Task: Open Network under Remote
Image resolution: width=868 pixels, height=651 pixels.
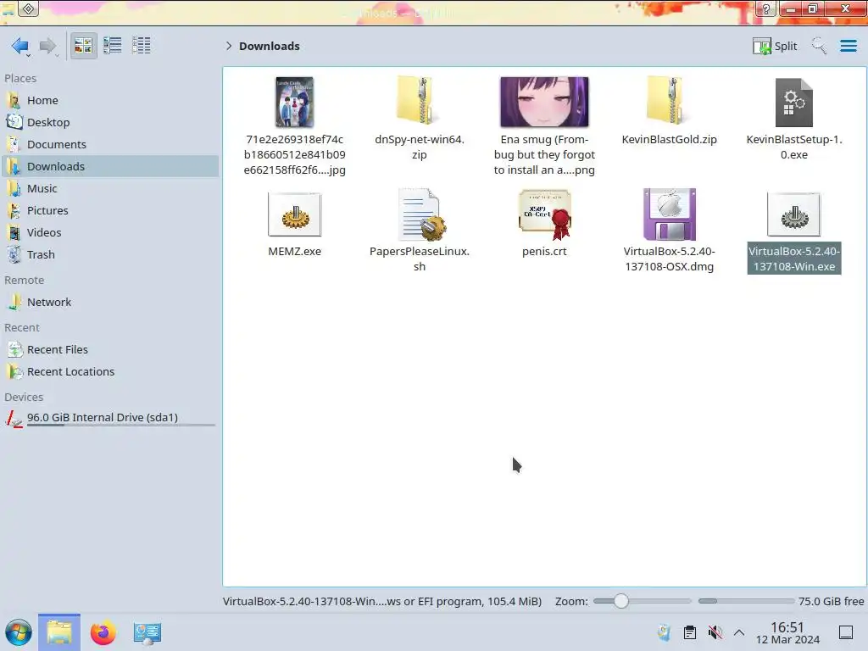Action: point(109,303)
